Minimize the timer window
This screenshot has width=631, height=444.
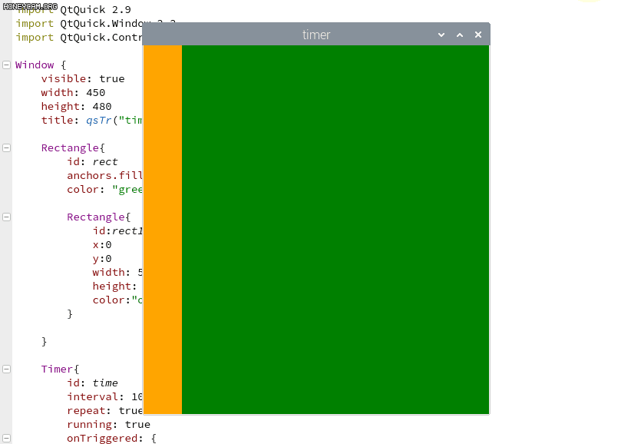pos(441,35)
